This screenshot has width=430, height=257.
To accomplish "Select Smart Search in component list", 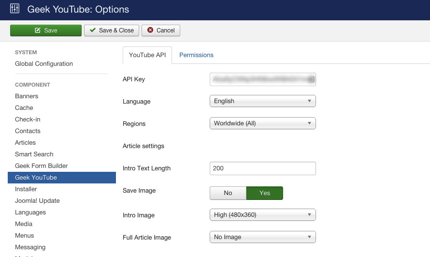I will (x=34, y=154).
